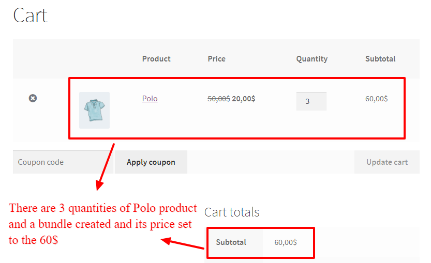Select the Subtotal column header in table
This screenshot has height=263, width=431.
380,59
